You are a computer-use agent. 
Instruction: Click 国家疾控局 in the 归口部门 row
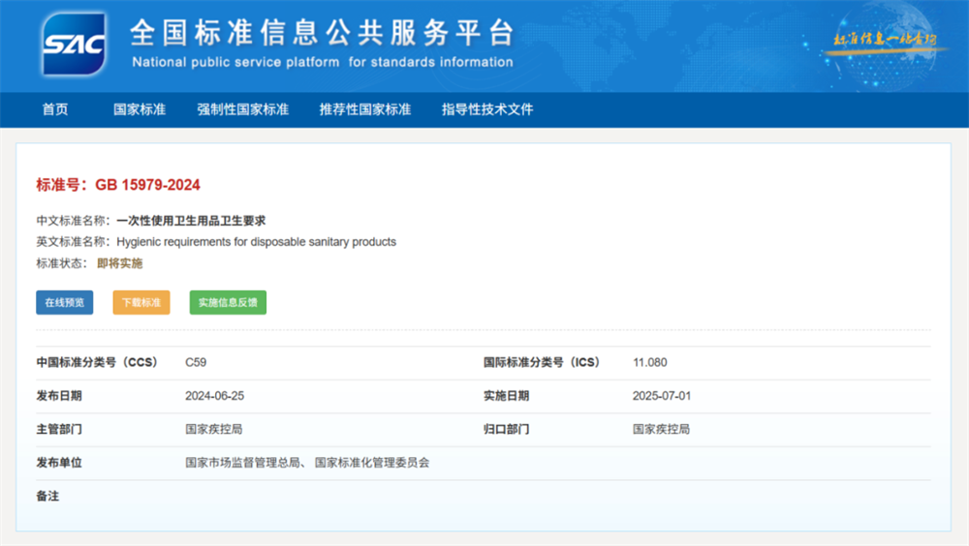661,429
